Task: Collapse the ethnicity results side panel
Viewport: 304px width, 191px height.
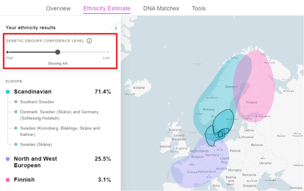Action: click(116, 28)
